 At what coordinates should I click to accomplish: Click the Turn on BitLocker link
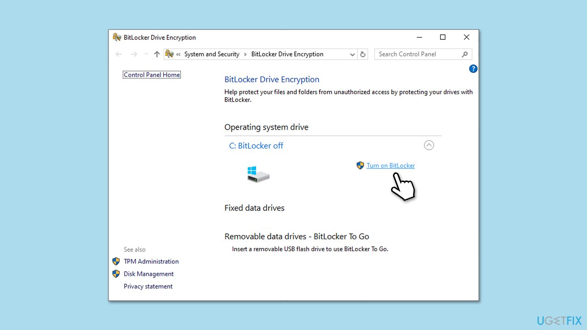[x=390, y=165]
